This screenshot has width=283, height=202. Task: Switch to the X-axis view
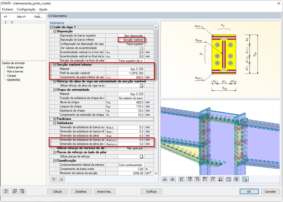[182, 179]
